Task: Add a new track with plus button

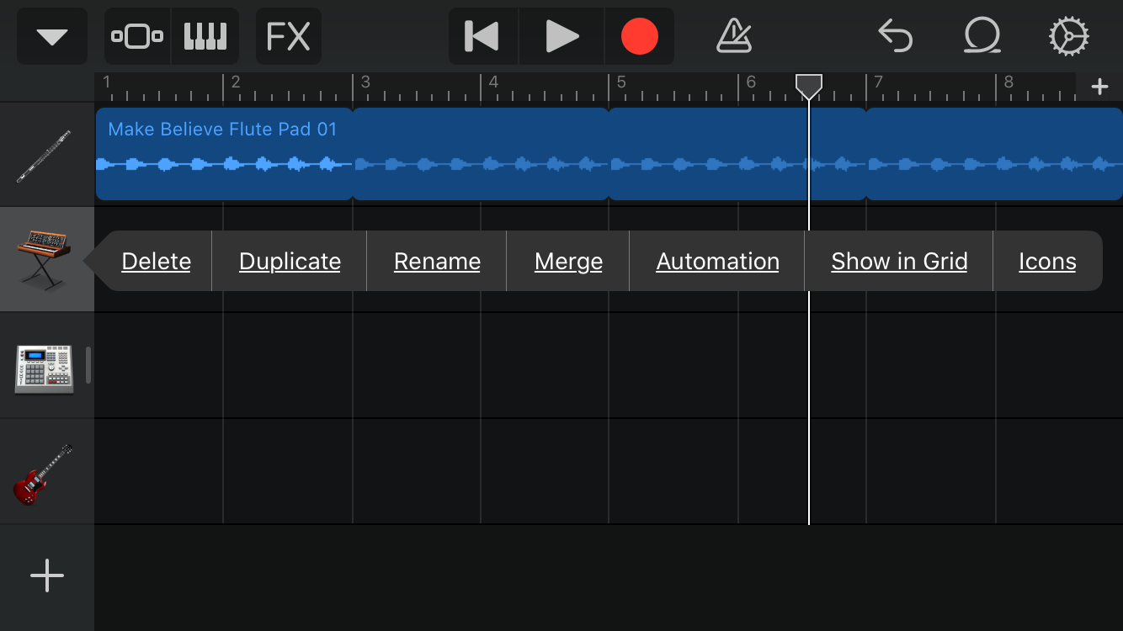Action: click(x=46, y=576)
